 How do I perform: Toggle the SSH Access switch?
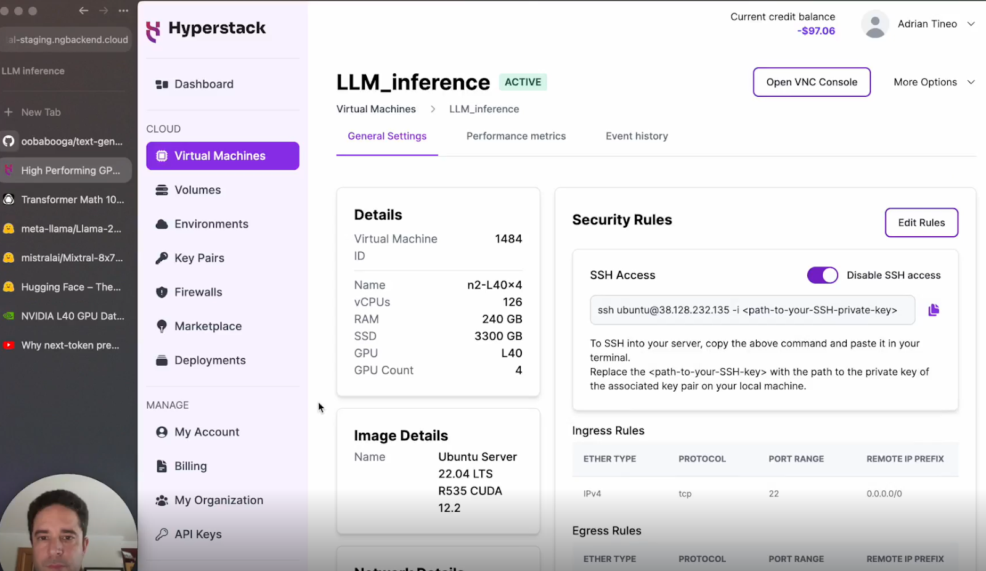(x=823, y=275)
